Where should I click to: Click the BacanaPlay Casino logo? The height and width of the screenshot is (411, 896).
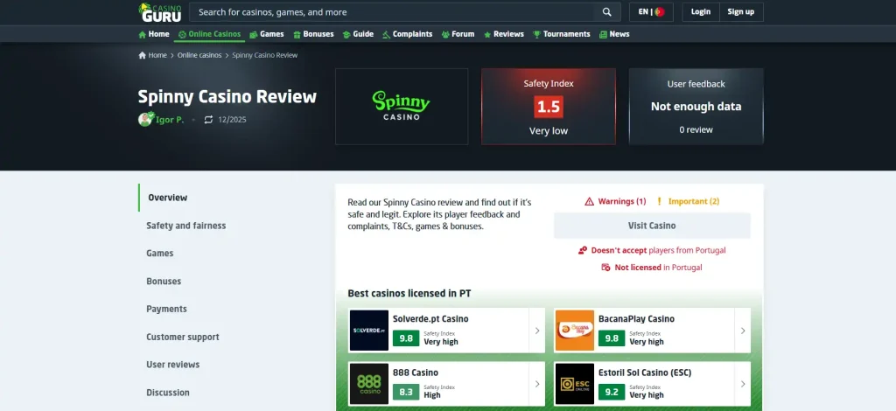tap(575, 331)
